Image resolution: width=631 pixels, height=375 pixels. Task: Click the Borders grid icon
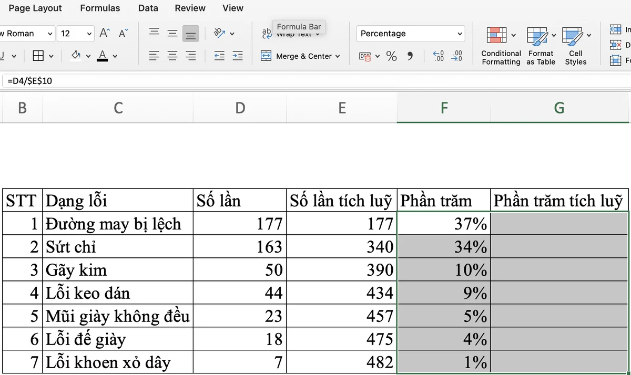coord(38,56)
